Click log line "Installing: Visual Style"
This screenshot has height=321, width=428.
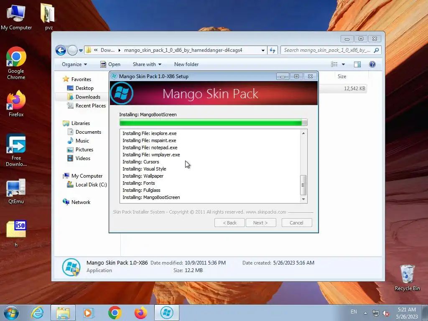144,169
